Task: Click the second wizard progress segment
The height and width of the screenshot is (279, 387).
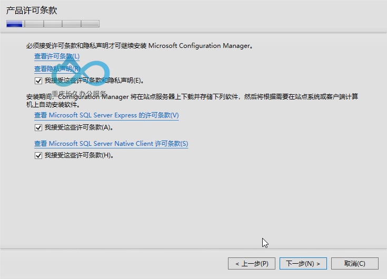Action: point(34,24)
